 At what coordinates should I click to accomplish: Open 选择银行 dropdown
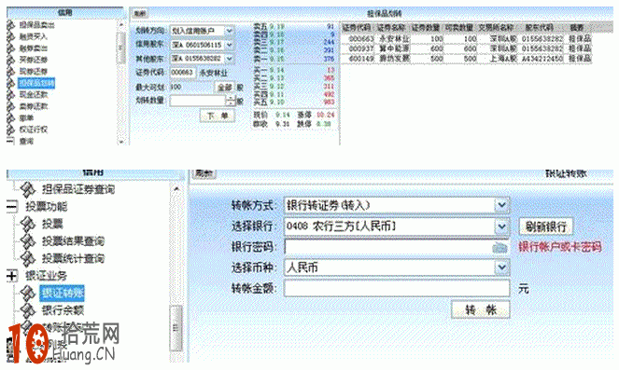501,226
